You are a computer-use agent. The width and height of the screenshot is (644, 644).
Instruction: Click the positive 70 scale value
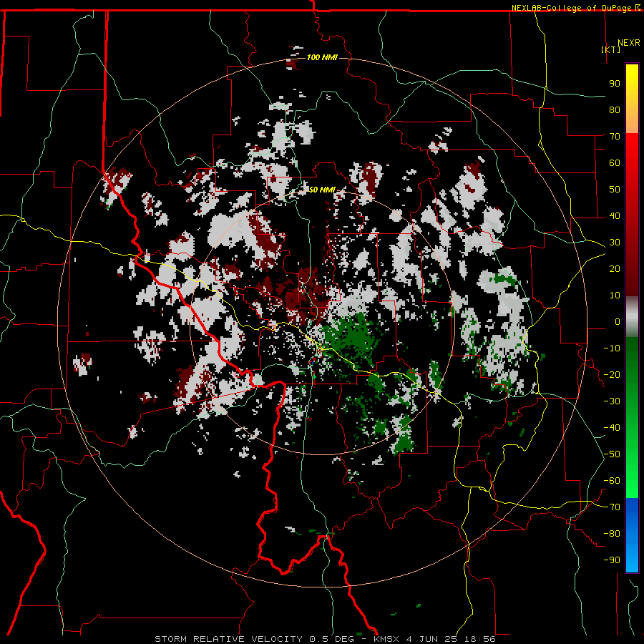(615, 137)
